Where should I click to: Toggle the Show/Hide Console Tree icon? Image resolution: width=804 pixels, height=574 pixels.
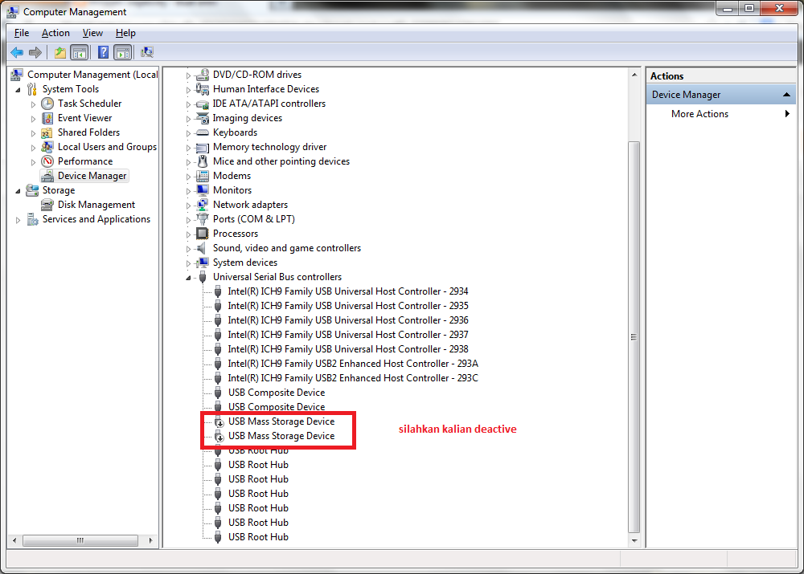coord(80,52)
